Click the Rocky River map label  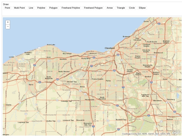[86, 58]
